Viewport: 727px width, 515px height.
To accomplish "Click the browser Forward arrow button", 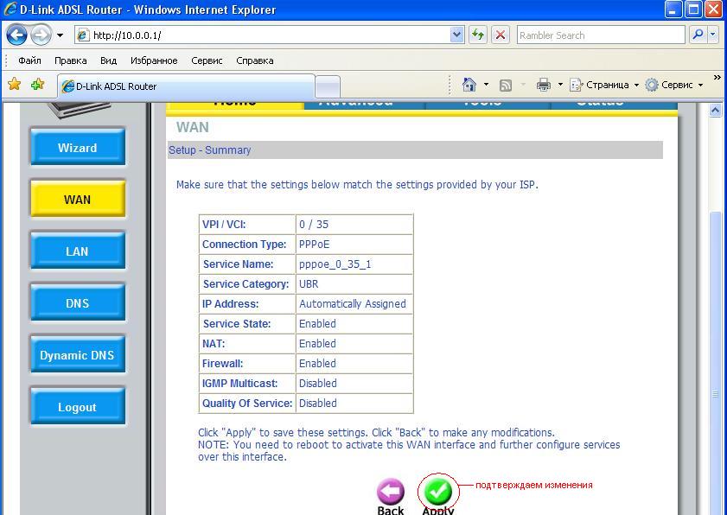I will coord(41,35).
